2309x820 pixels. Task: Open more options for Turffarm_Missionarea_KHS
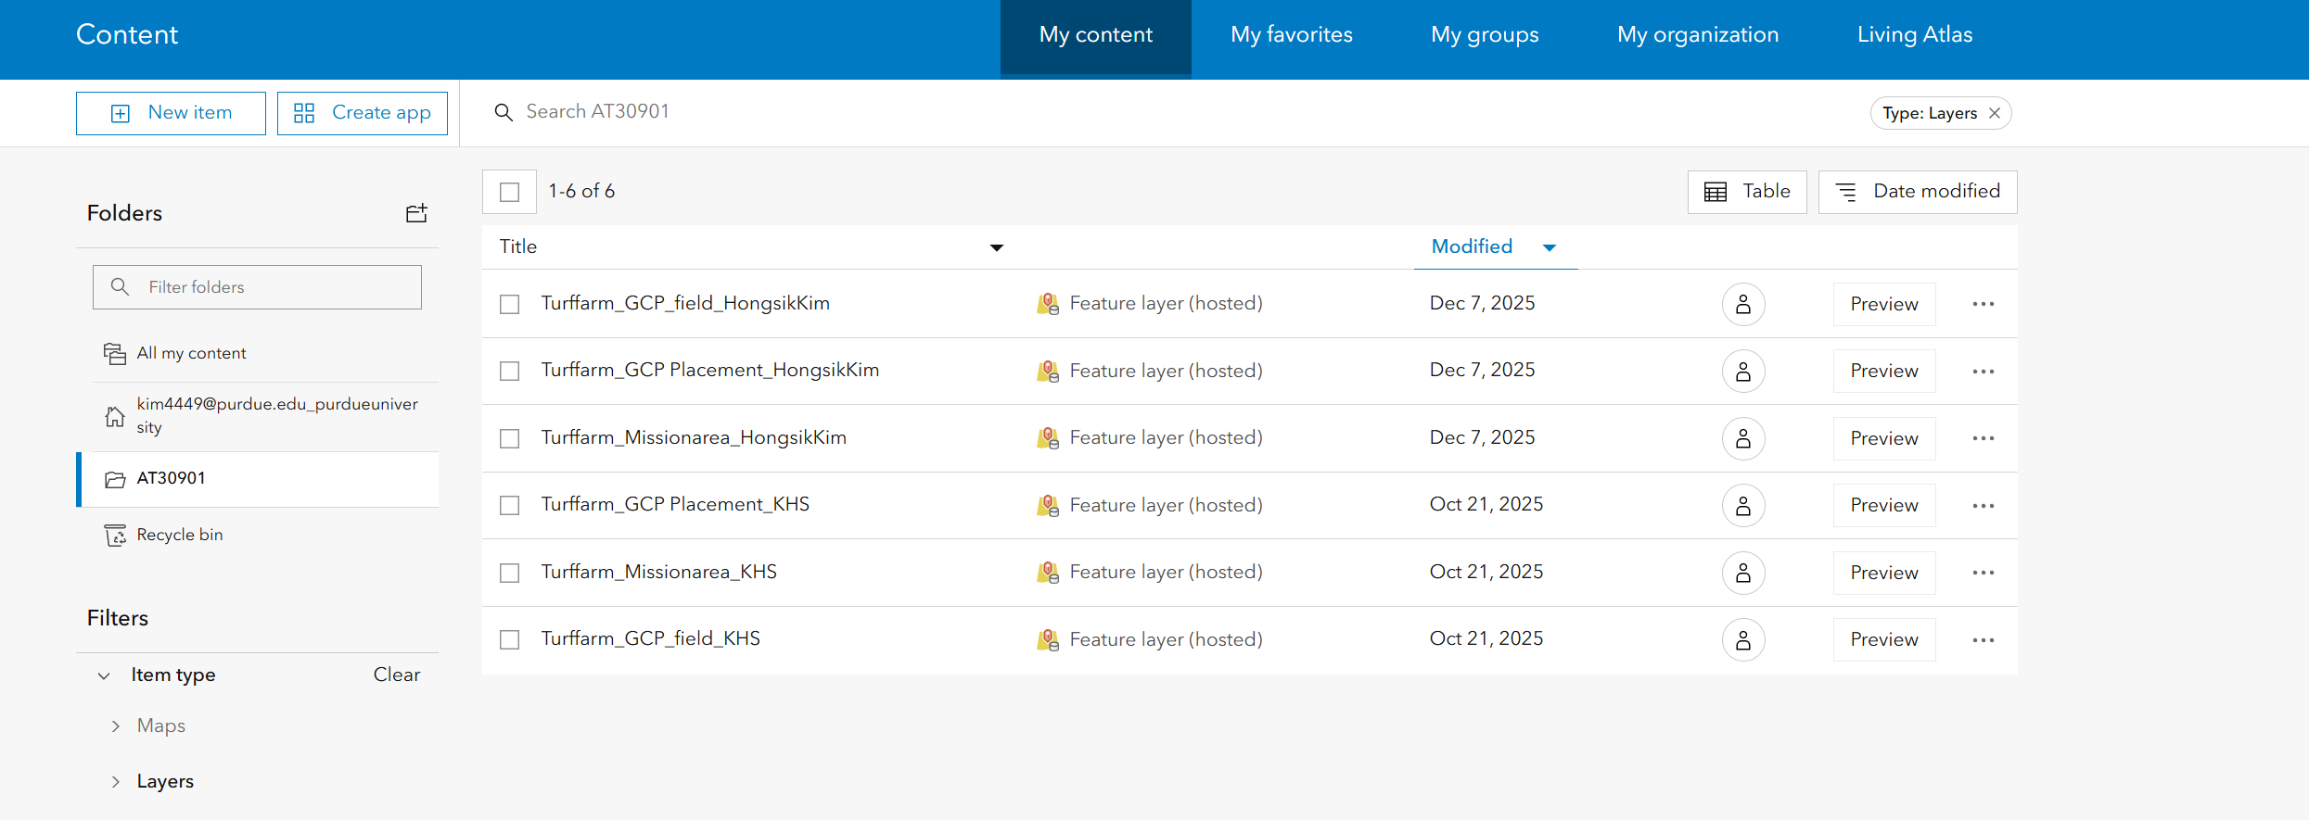(x=1983, y=573)
